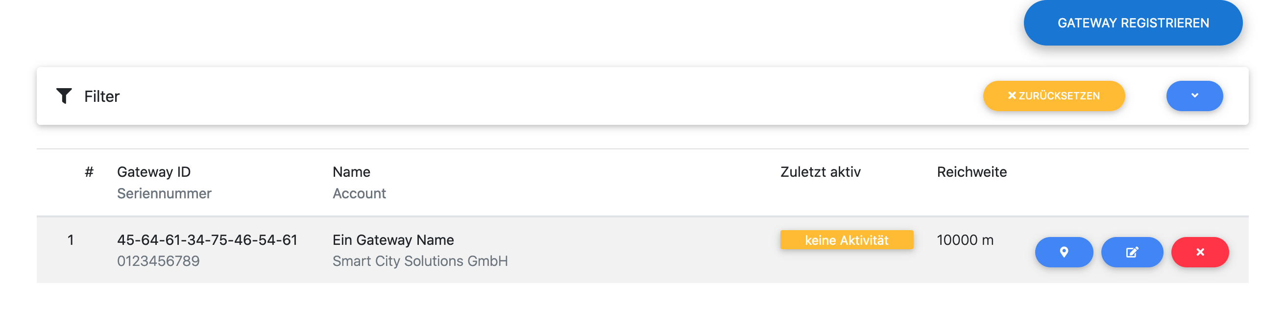Delete gateway with red X button
This screenshot has width=1262, height=332.
click(1200, 252)
